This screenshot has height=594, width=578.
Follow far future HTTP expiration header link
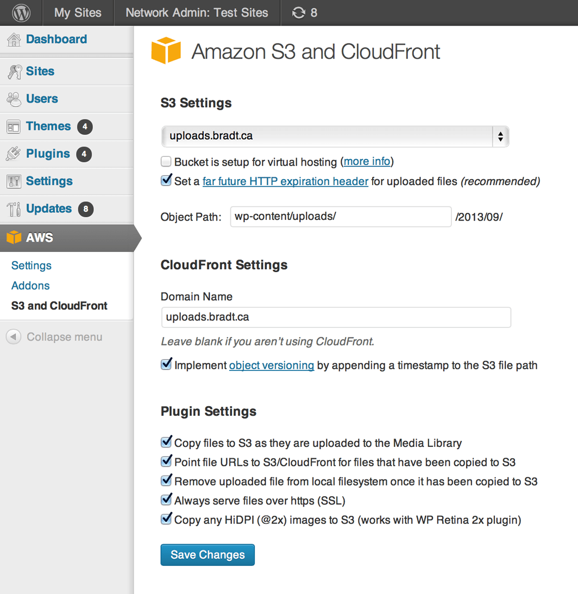[285, 181]
